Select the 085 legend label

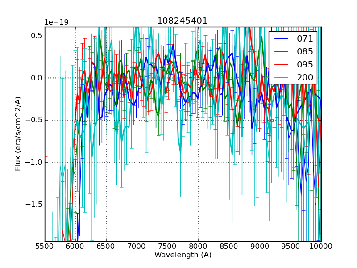pyautogui.click(x=305, y=51)
